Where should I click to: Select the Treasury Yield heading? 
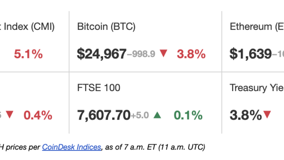coord(257,88)
